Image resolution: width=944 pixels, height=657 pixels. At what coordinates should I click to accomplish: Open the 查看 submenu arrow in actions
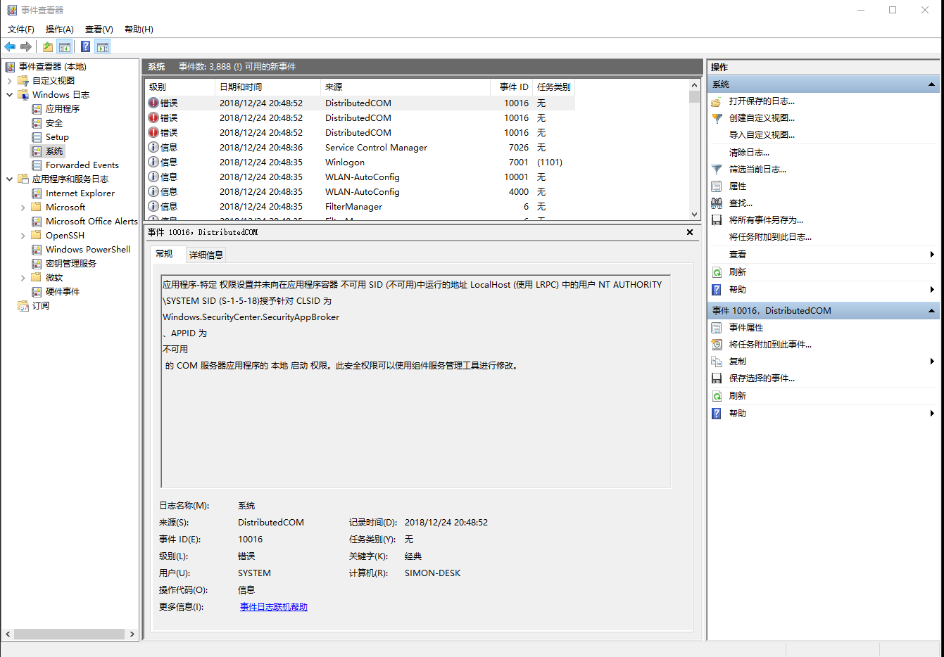(x=932, y=255)
